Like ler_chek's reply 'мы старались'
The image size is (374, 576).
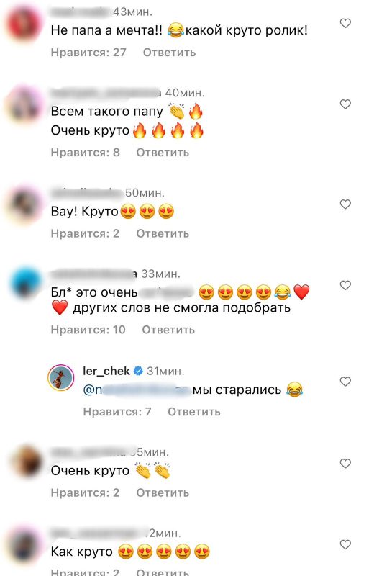pos(345,382)
